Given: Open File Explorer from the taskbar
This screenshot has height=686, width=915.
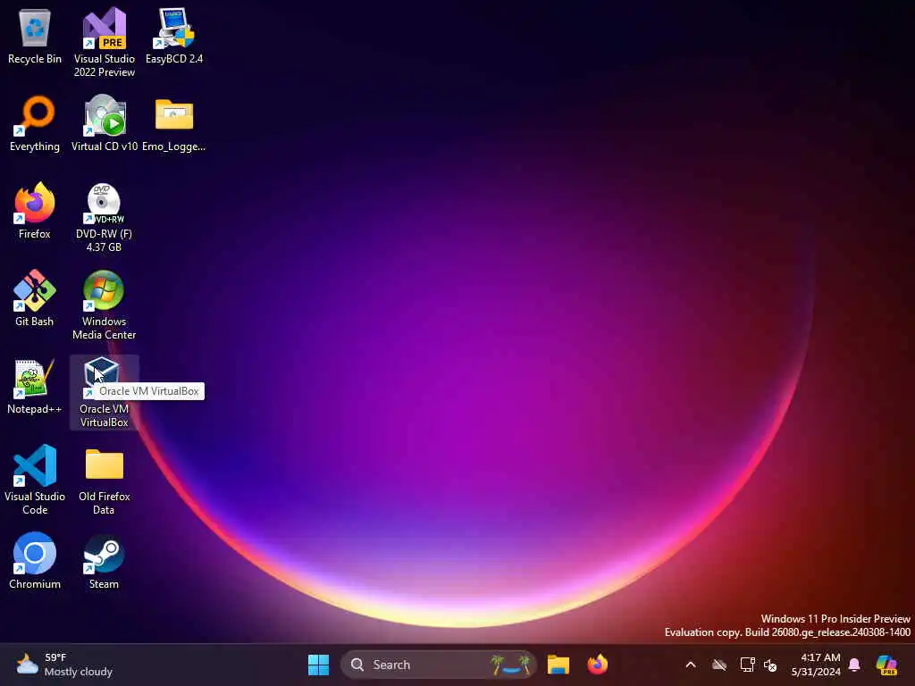Looking at the screenshot, I should [x=558, y=665].
